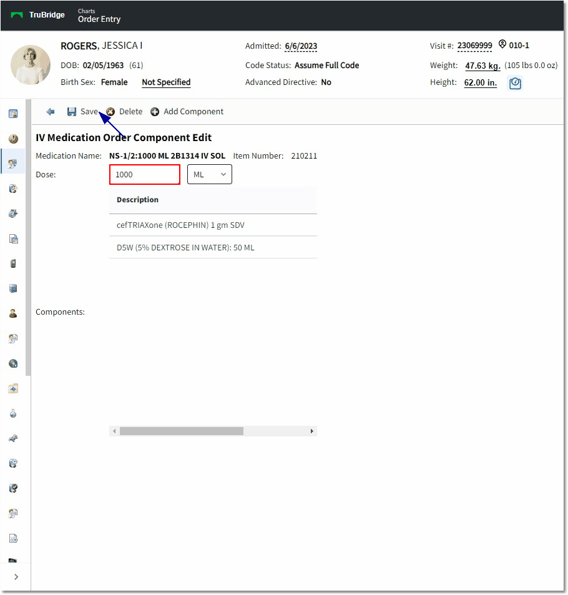Click the patient name ROGERS, JESSICA I
Image resolution: width=568 pixels, height=595 pixels.
click(x=101, y=46)
